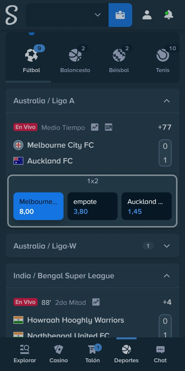Screen dimensions: 185x371
Task: Open the dropdown next to the S logo
Action: point(97,15)
